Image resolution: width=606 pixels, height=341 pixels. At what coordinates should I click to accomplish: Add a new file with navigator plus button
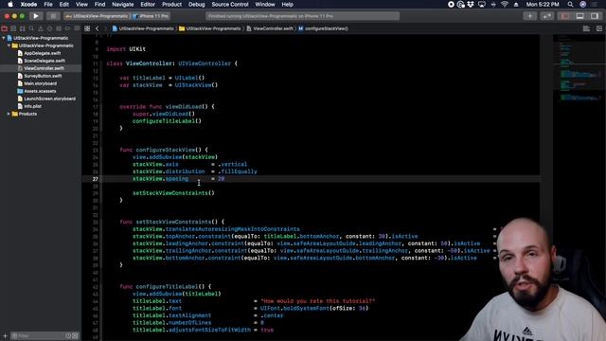pos(5,336)
